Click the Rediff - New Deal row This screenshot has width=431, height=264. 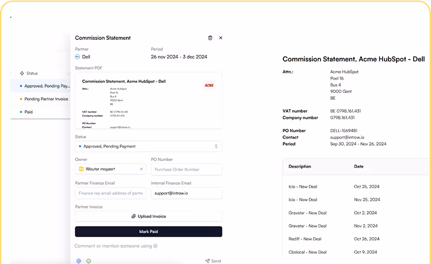point(356,239)
